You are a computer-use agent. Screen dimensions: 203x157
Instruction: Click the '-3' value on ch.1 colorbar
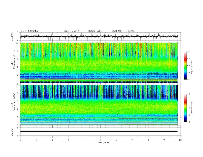click(189, 52)
